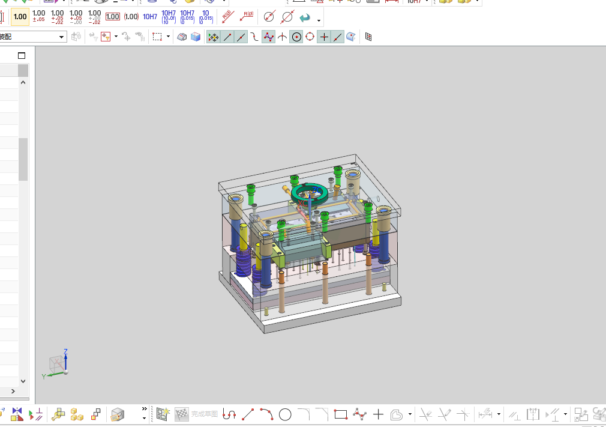Select the studio spline tool
This screenshot has height=427, width=606.
point(359,414)
